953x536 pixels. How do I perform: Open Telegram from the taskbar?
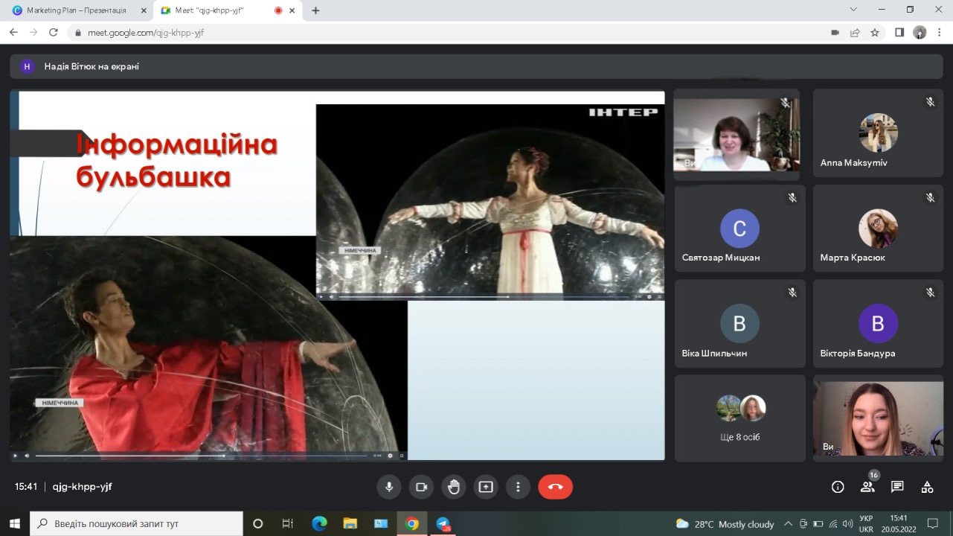click(x=443, y=523)
